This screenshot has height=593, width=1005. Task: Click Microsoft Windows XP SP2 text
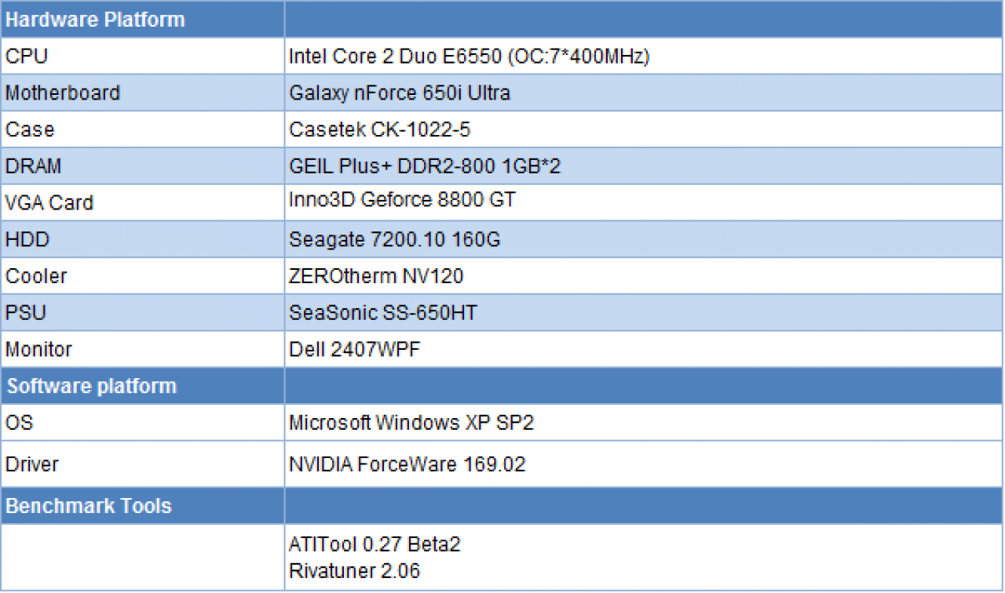point(411,423)
